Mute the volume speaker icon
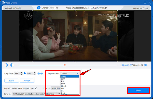The height and width of the screenshot is (99, 153). [x=146, y=65]
